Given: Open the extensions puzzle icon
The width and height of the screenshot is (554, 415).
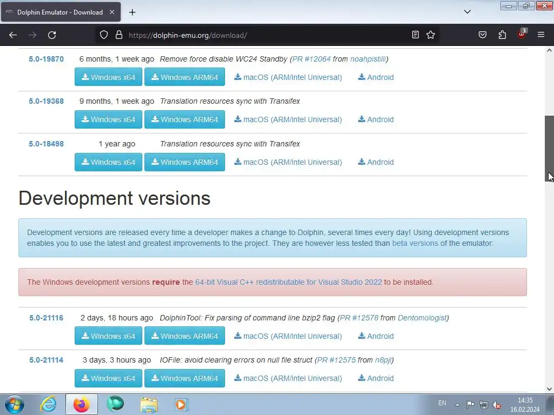Looking at the screenshot, I should pos(502,35).
